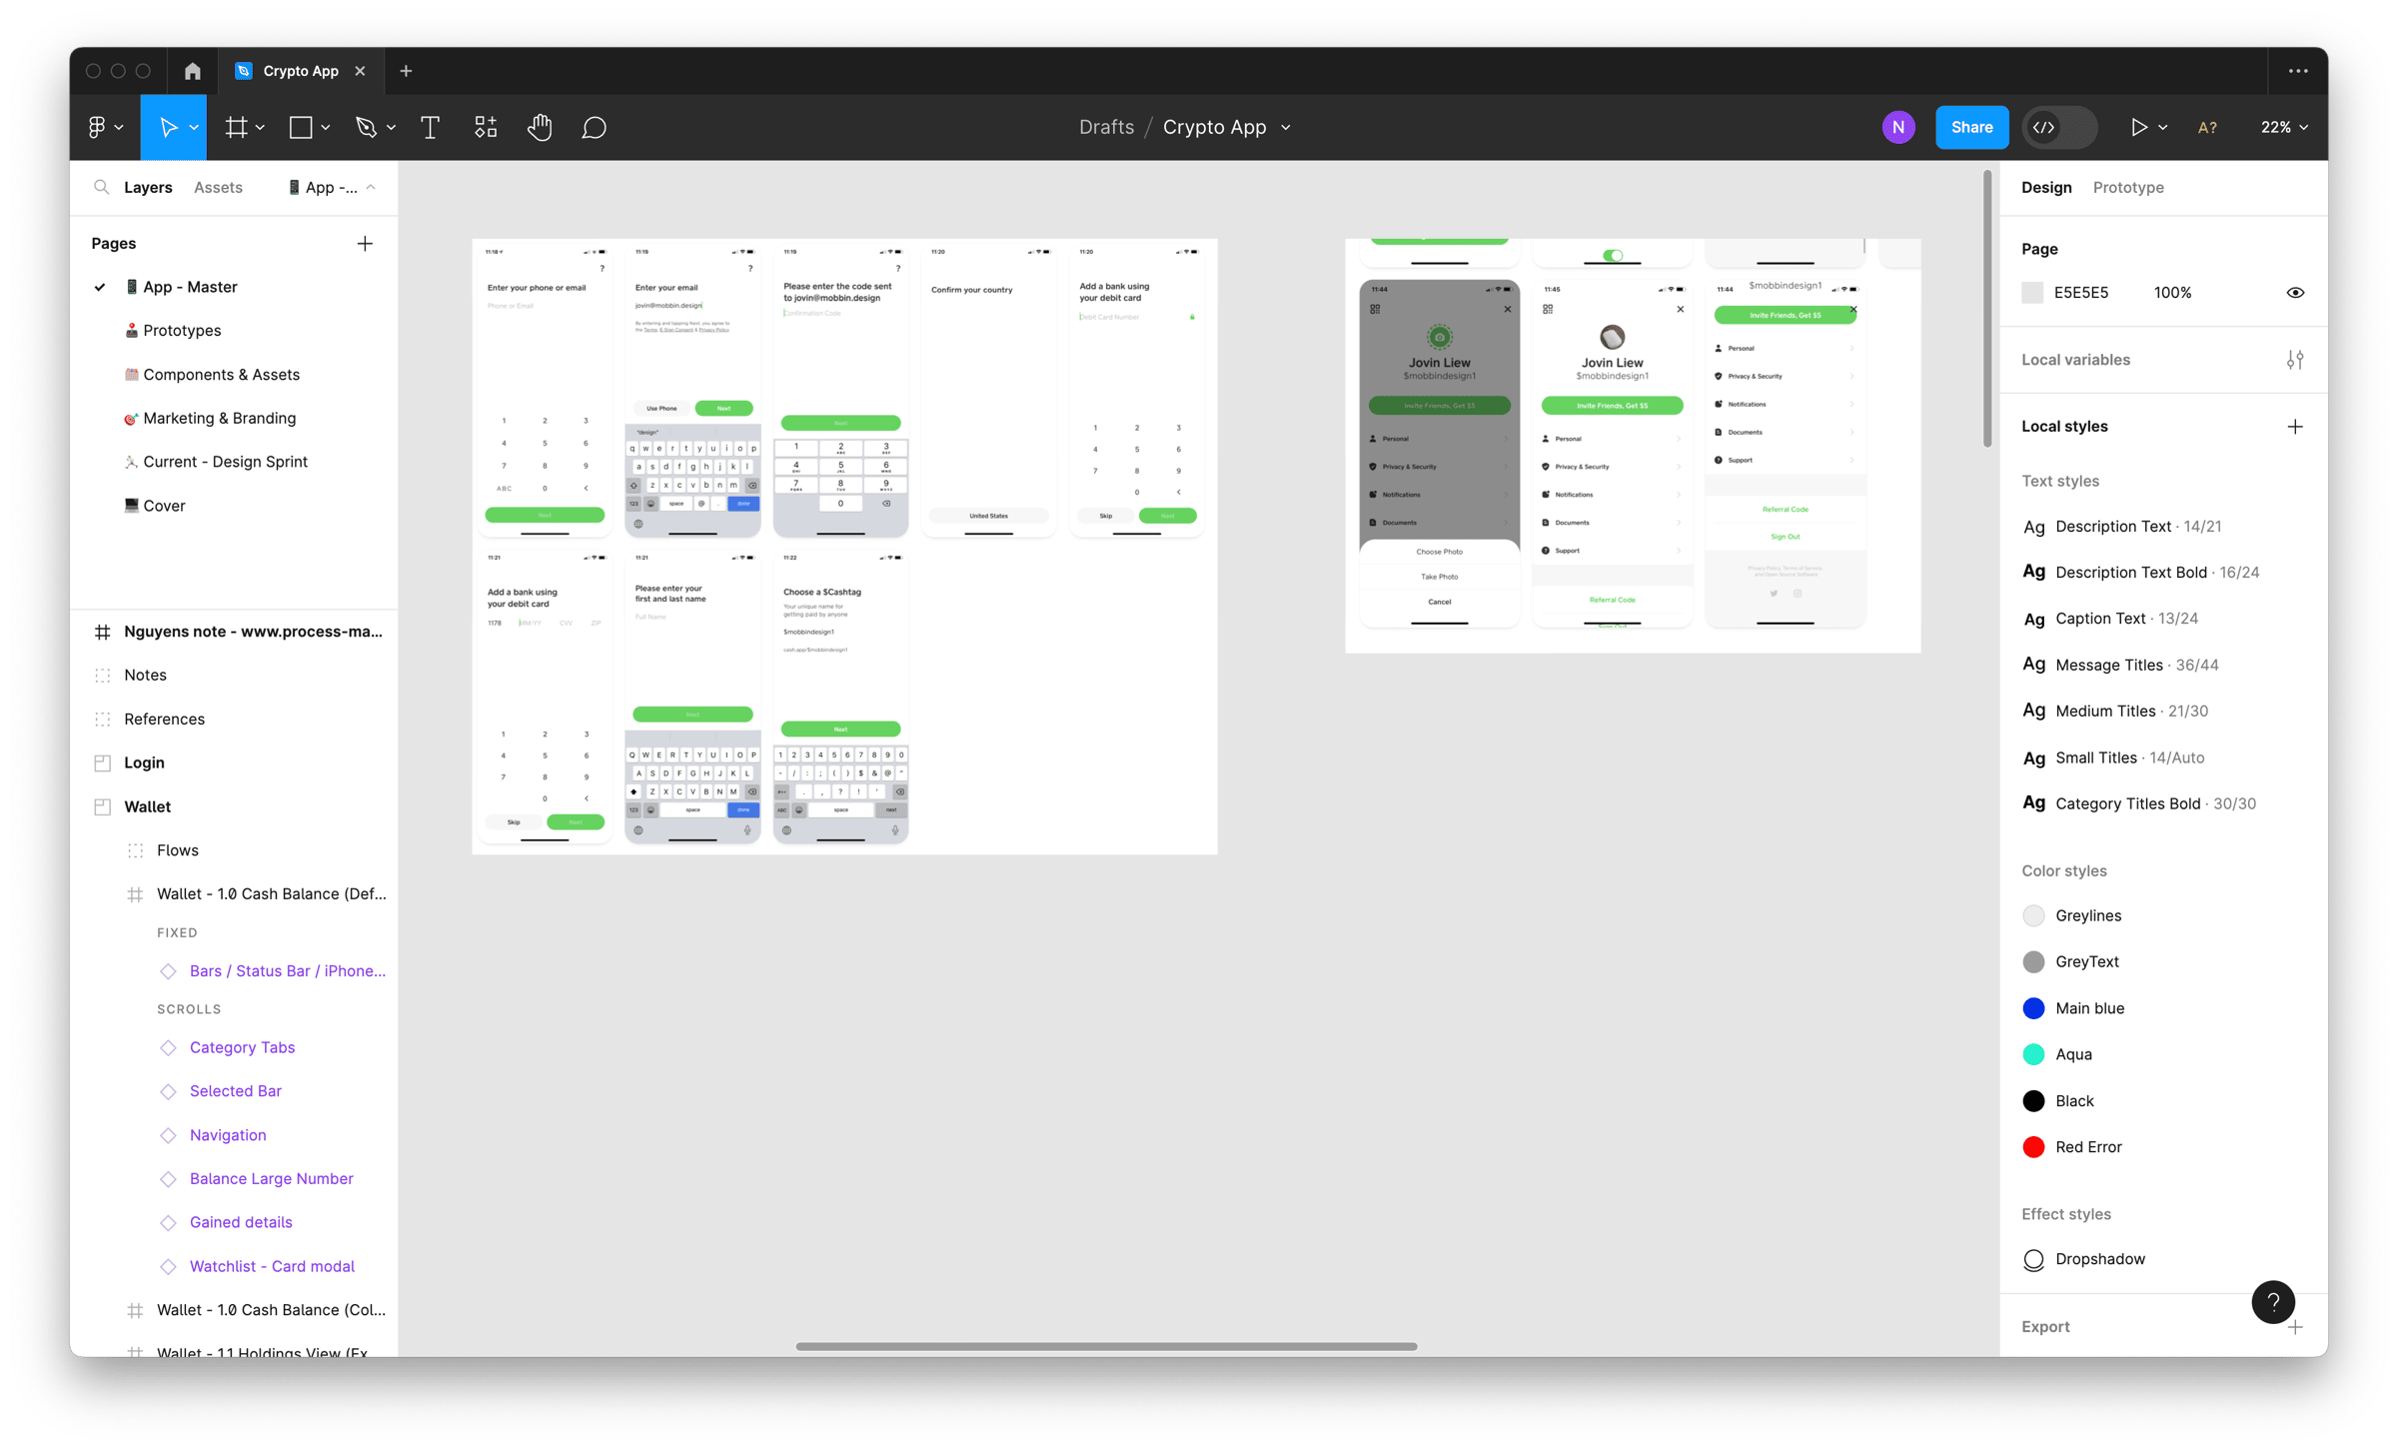Select the Main blue color style
The width and height of the screenshot is (2398, 1449).
(2089, 1008)
